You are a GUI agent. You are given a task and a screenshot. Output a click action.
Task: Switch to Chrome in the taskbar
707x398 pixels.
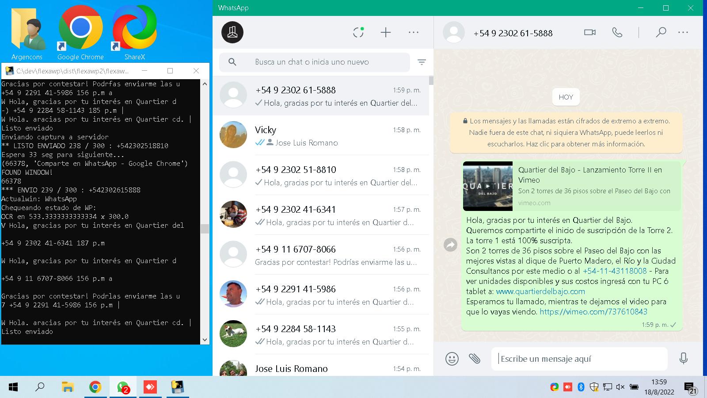95,387
